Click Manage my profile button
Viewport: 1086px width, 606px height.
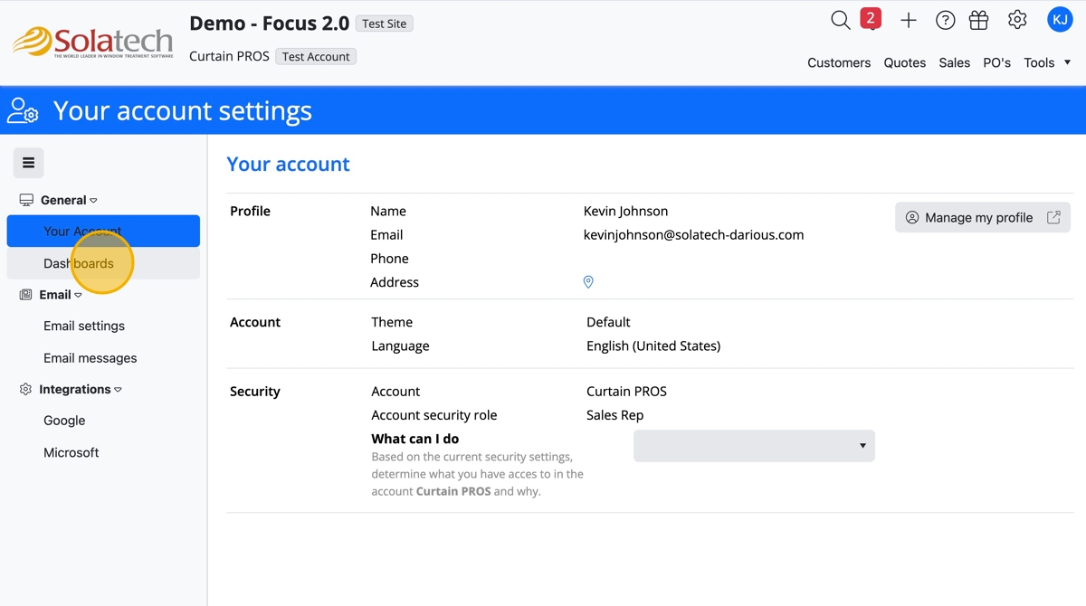click(x=982, y=217)
